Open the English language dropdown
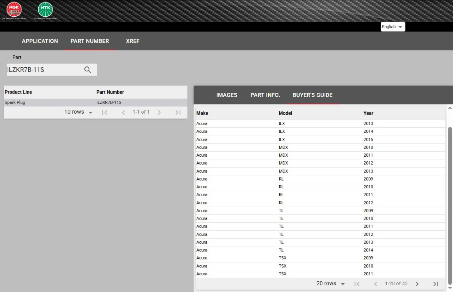Viewport: 453px width, 292px height. point(393,27)
